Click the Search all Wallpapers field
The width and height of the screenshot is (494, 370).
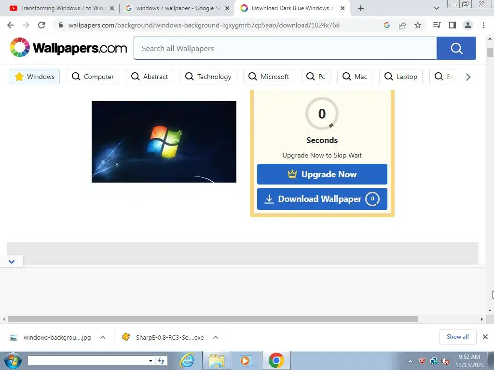(285, 48)
